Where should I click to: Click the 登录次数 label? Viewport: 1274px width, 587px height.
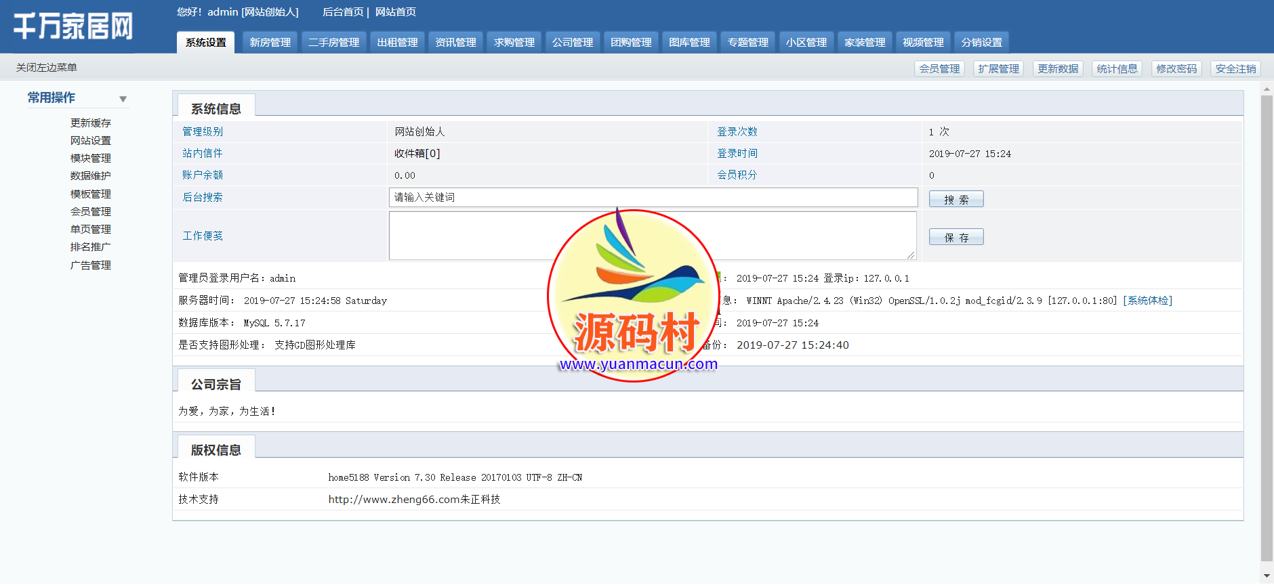737,132
